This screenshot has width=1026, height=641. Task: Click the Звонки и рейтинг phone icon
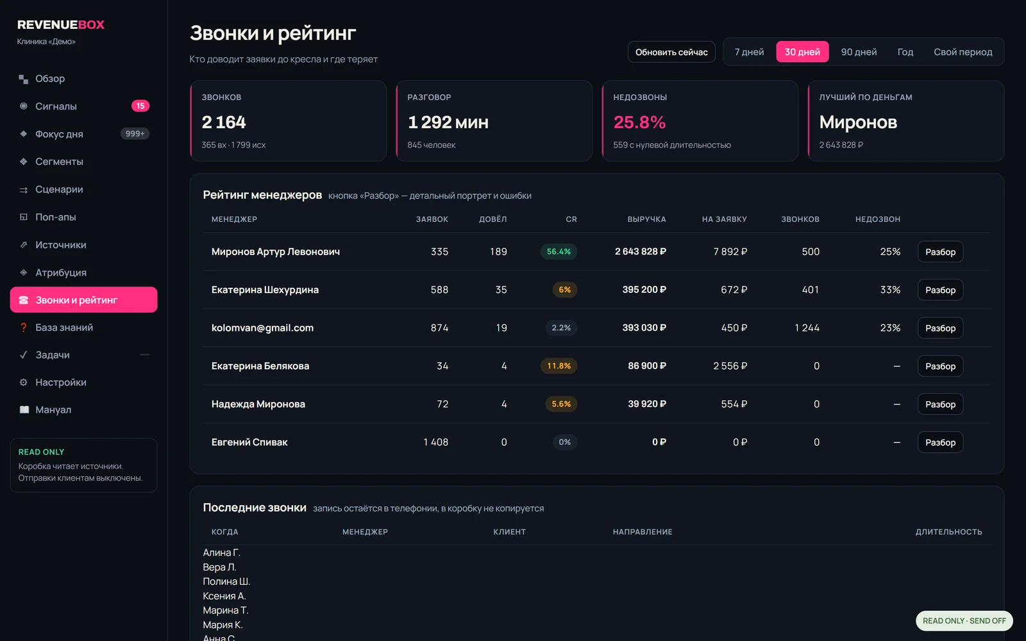(24, 300)
